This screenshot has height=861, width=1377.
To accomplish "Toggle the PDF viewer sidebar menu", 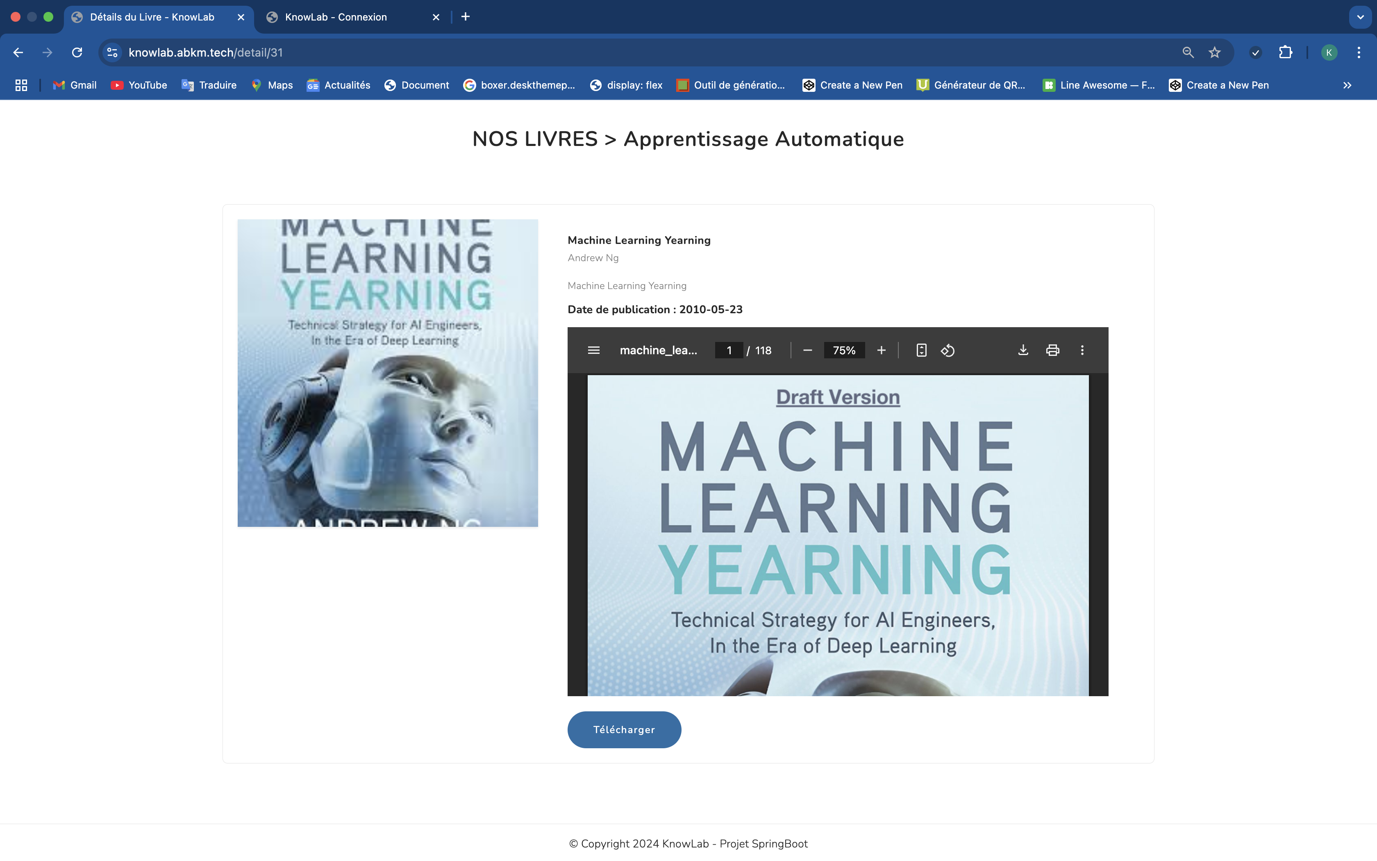I will 593,350.
